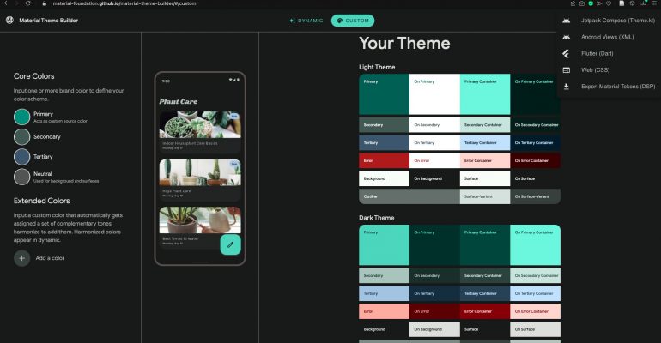
Task: Open the browser hamburger menu icon
Action: point(655,3)
